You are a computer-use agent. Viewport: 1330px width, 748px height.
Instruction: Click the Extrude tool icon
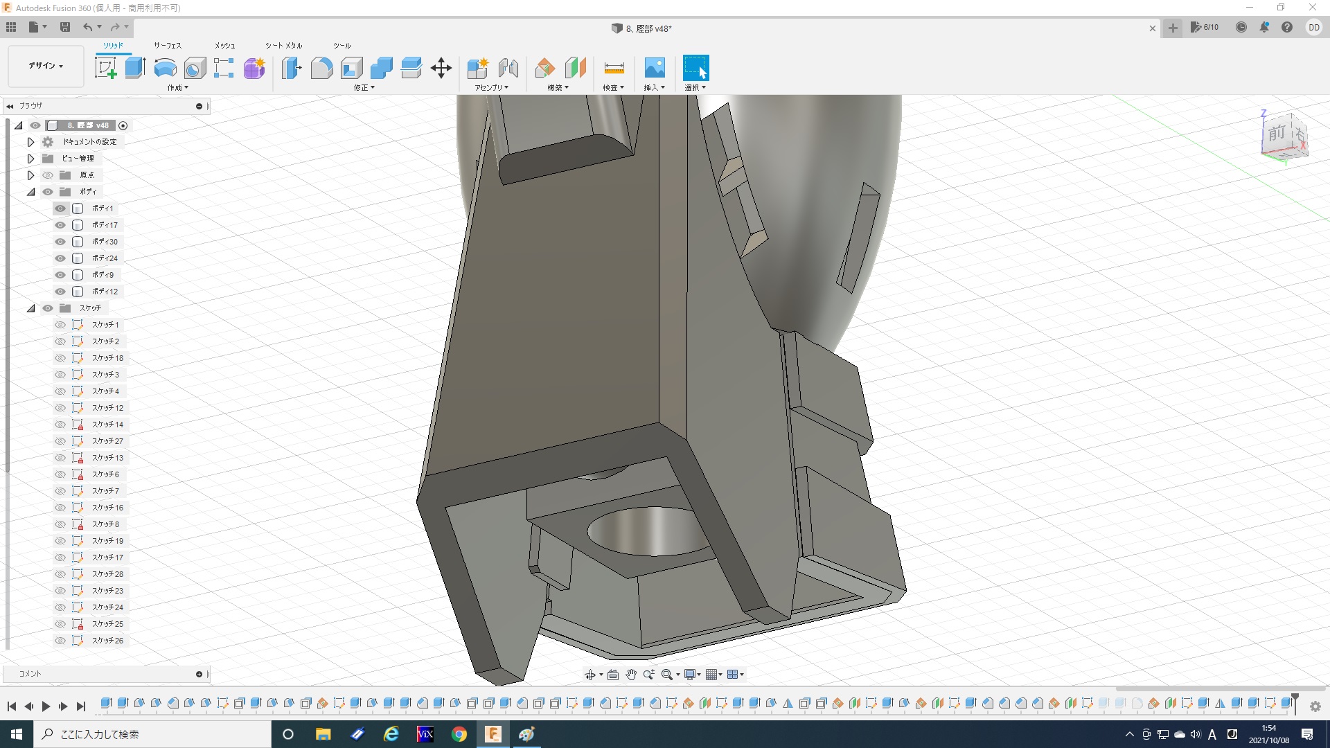point(135,68)
